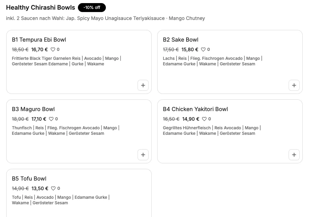Open the B1 Tempura Ebi Bowl title
The image size is (311, 217).
[39, 40]
